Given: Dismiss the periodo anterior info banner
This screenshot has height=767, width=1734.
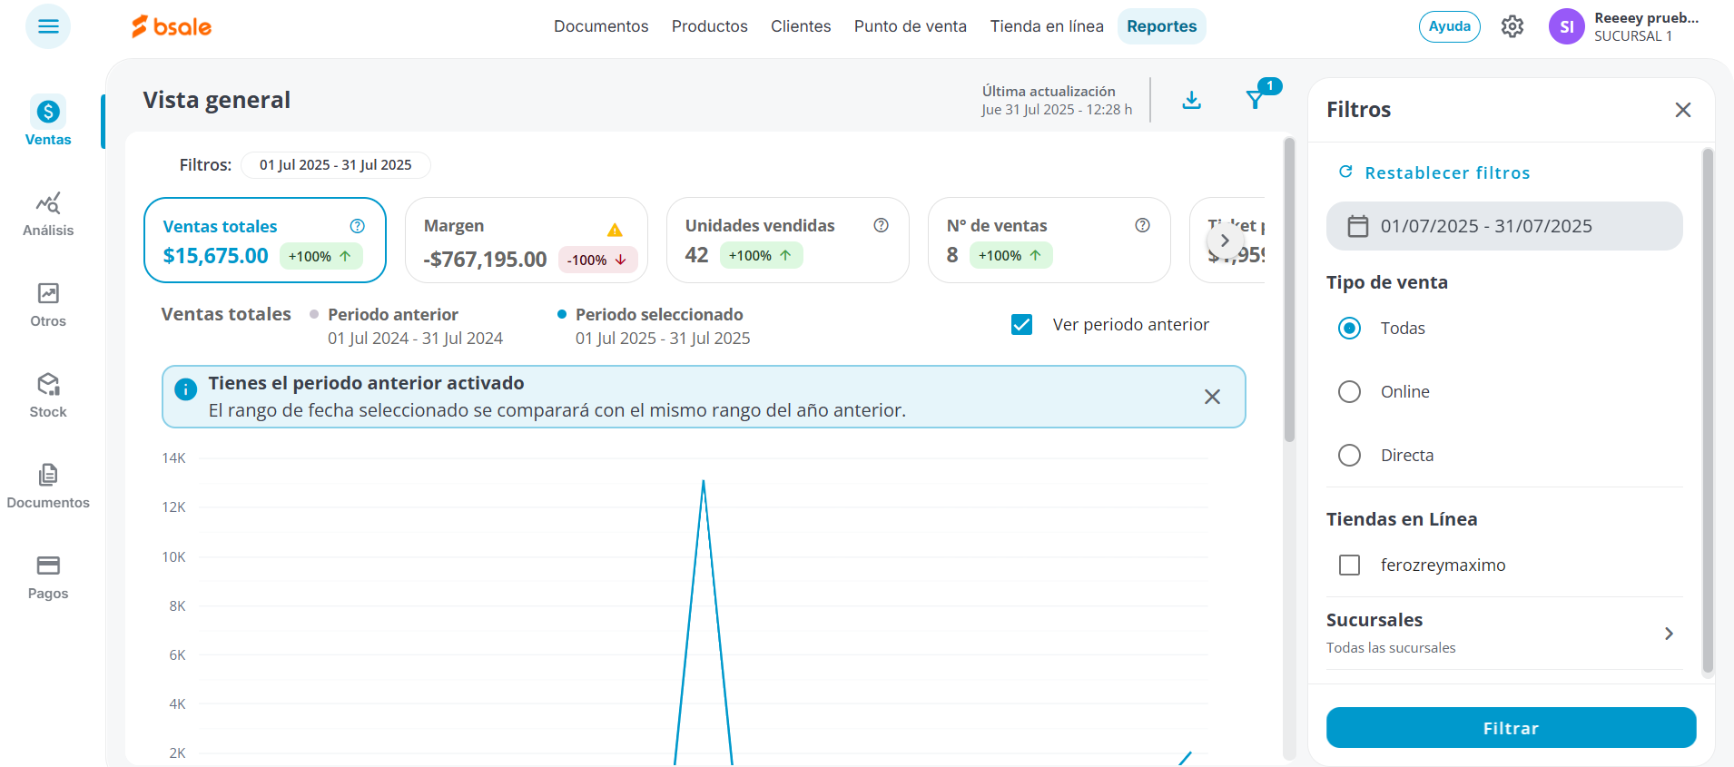Looking at the screenshot, I should [x=1212, y=397].
